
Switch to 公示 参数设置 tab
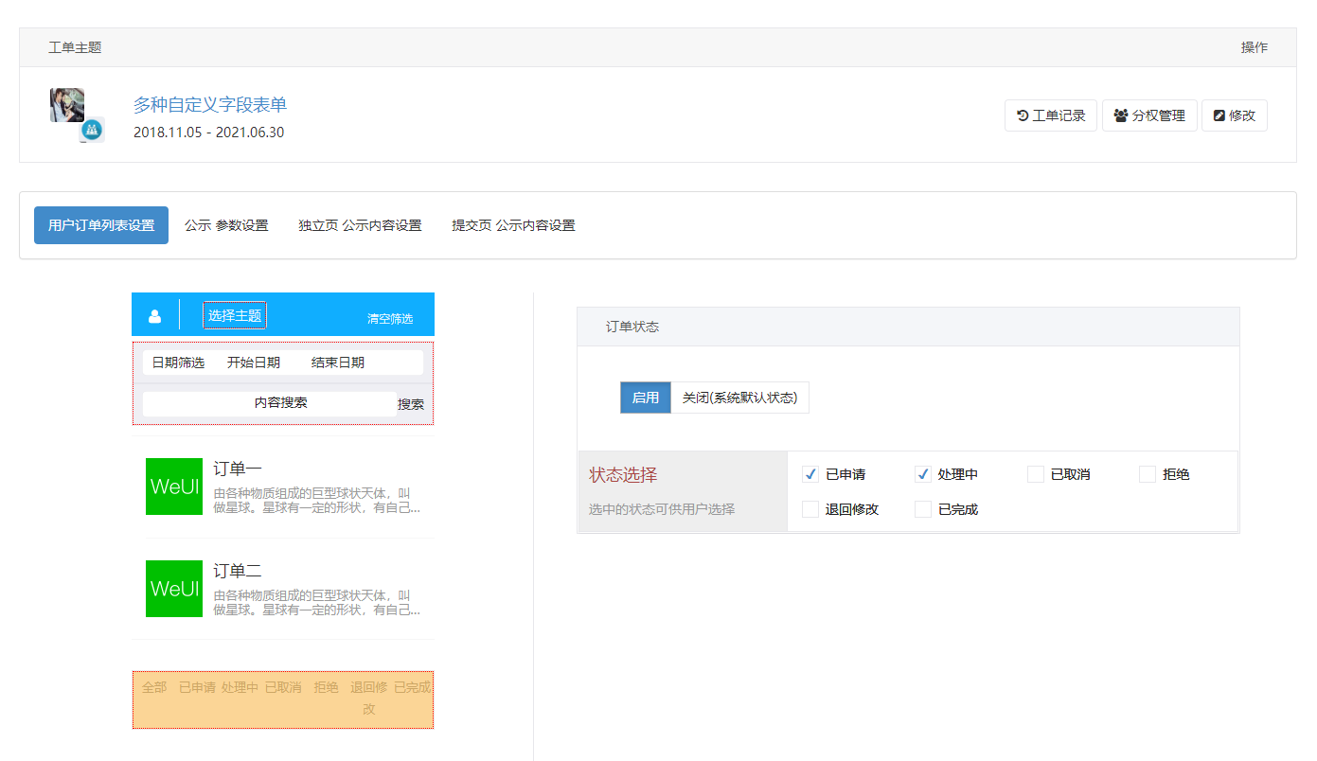(x=226, y=225)
